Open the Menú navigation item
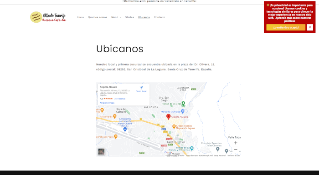The image size is (319, 175). click(x=114, y=17)
